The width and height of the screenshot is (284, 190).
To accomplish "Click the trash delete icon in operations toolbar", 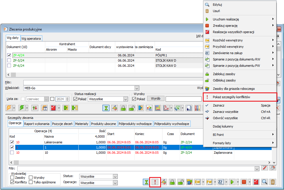I will pos(273,182).
